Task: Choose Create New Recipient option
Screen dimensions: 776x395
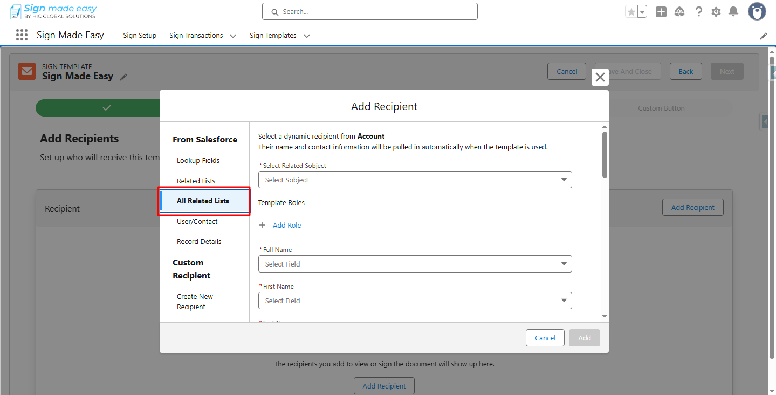Action: pyautogui.click(x=195, y=302)
